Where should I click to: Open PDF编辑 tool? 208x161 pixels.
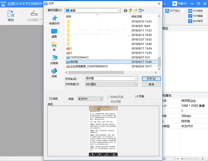pos(198,16)
